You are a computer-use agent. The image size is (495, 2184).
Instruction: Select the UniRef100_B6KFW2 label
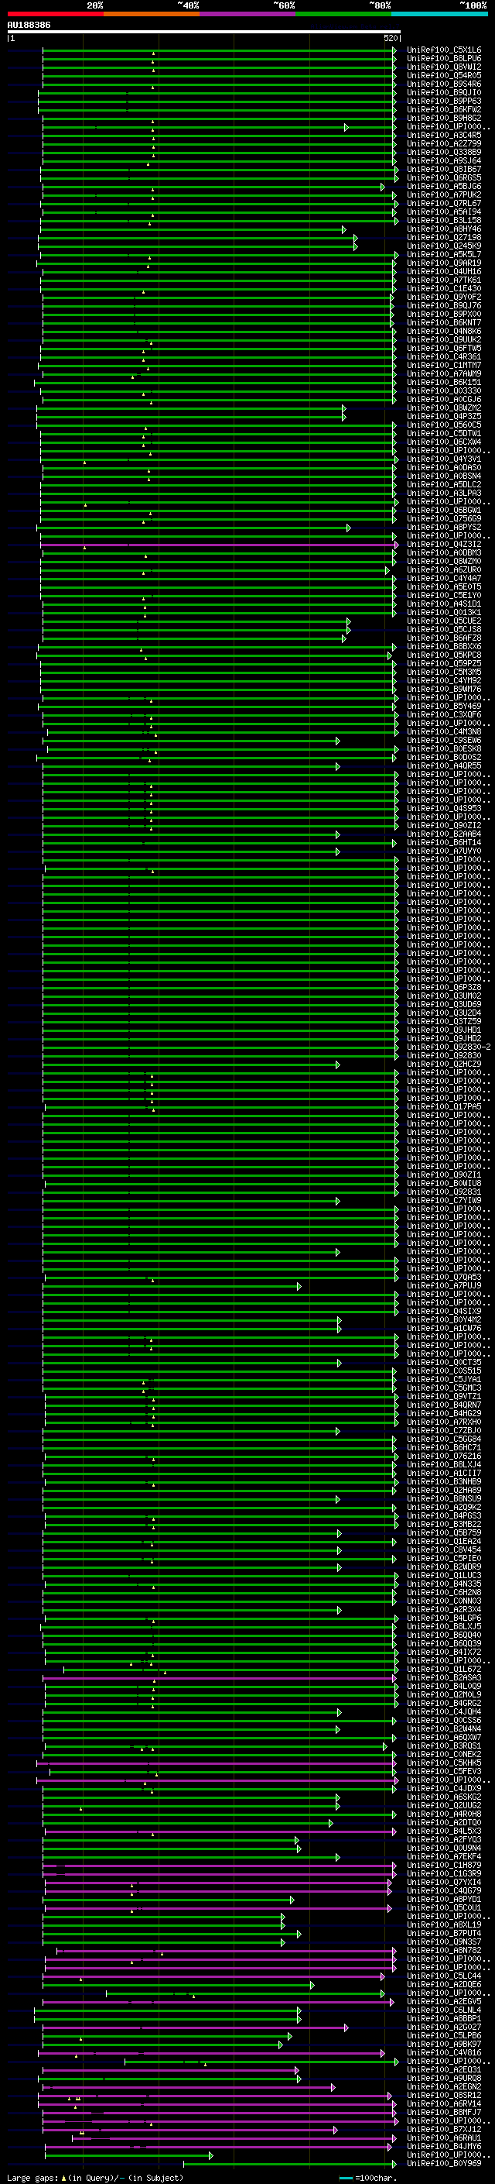tap(444, 109)
